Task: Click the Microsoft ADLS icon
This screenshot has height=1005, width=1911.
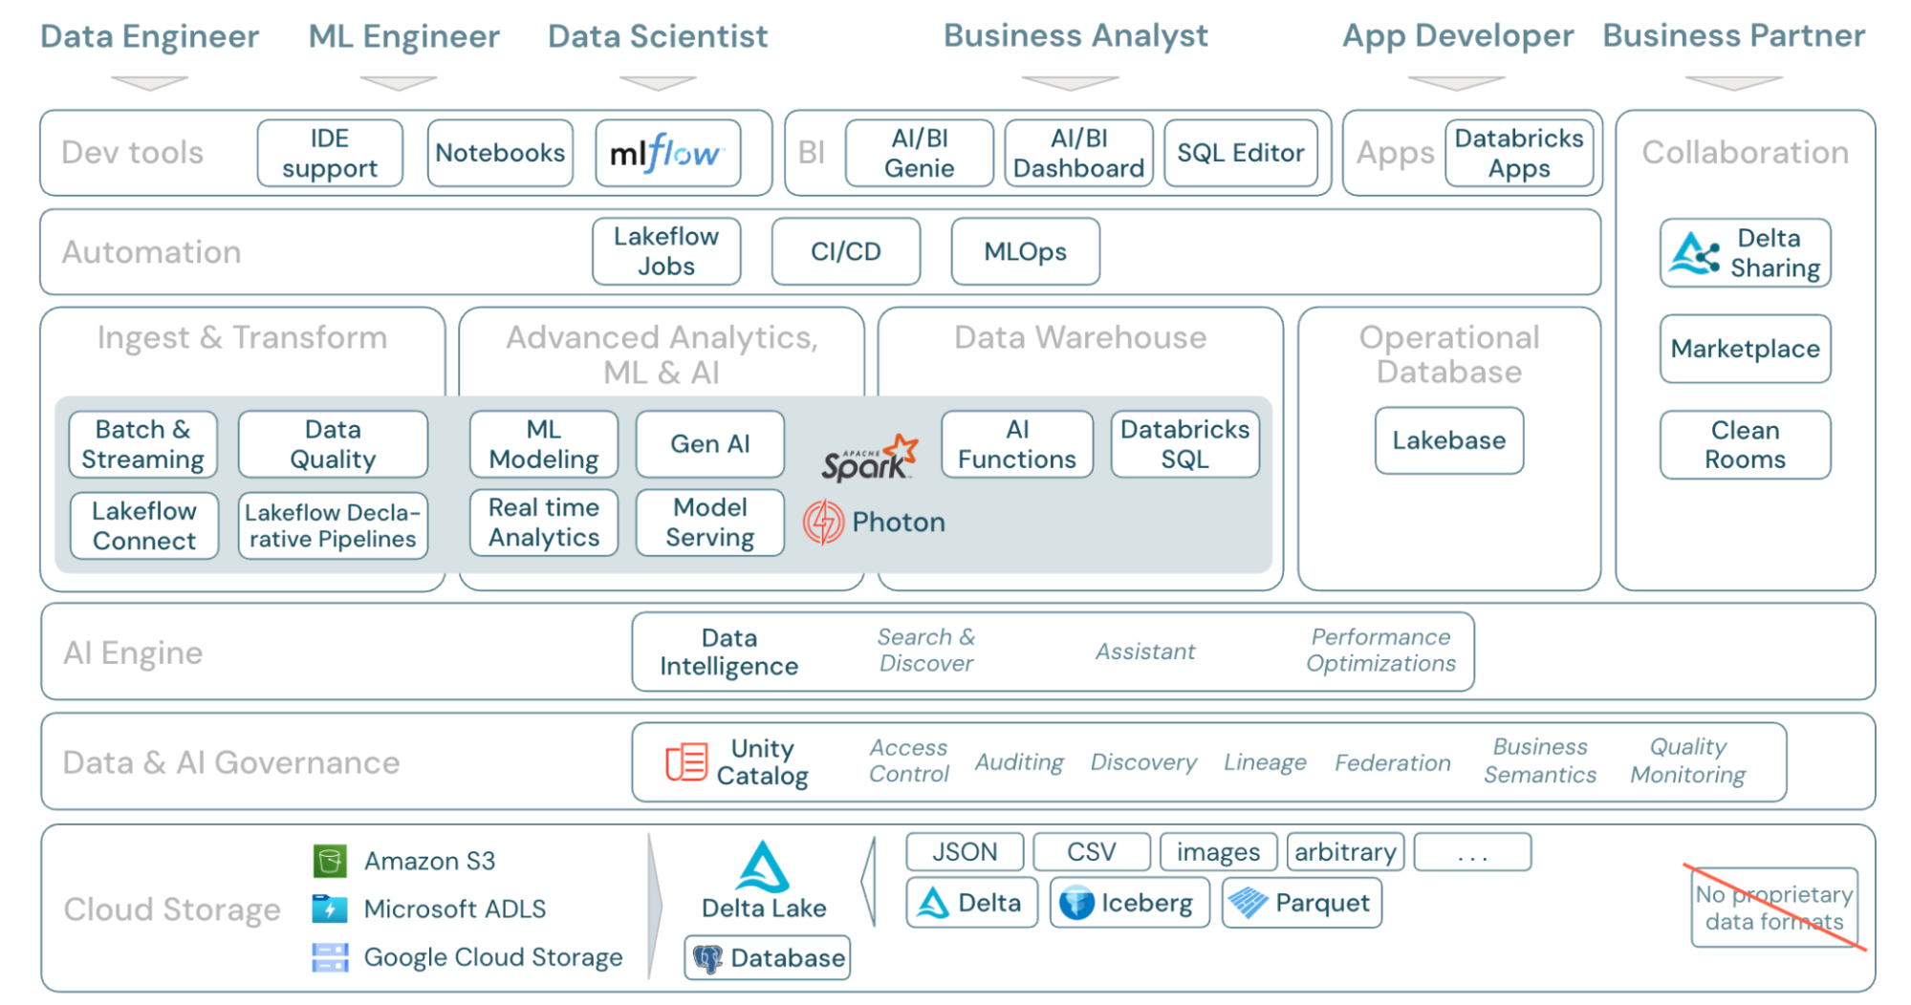Action: pos(330,909)
